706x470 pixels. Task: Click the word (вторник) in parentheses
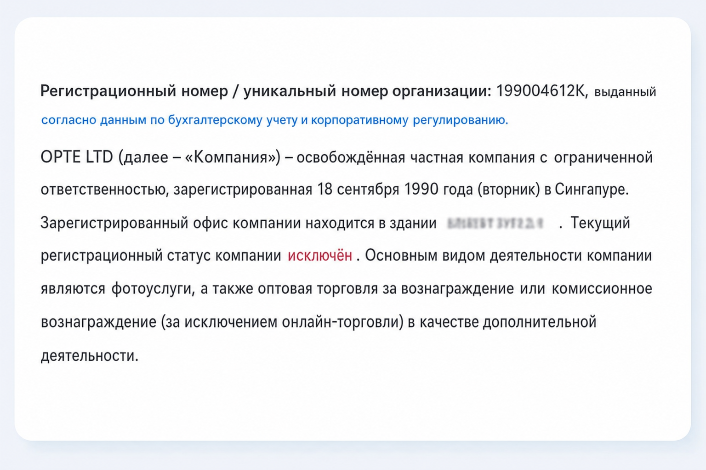click(509, 190)
